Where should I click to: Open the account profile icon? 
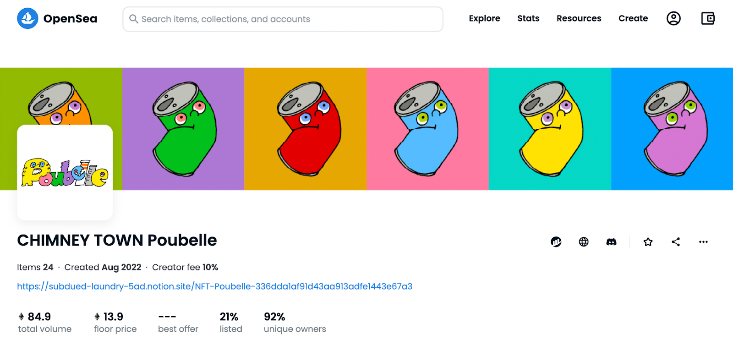point(673,18)
